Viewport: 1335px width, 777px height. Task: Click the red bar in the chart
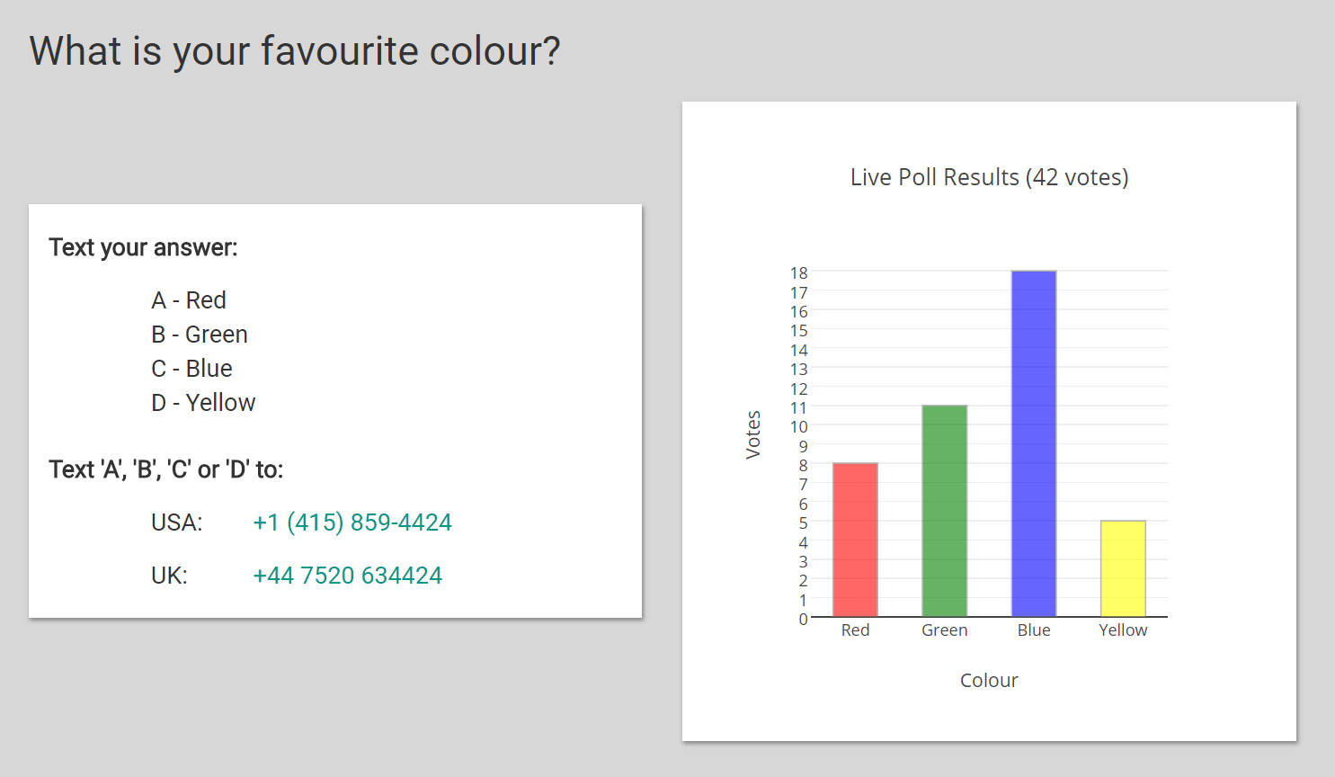click(855, 540)
